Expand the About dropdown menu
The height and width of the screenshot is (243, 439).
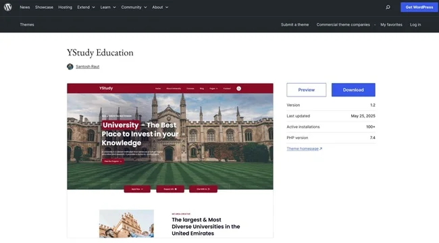[x=160, y=7]
